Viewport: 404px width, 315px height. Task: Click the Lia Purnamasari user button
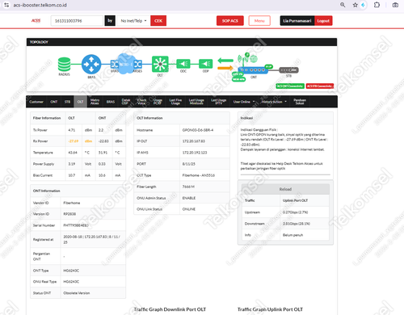click(297, 21)
